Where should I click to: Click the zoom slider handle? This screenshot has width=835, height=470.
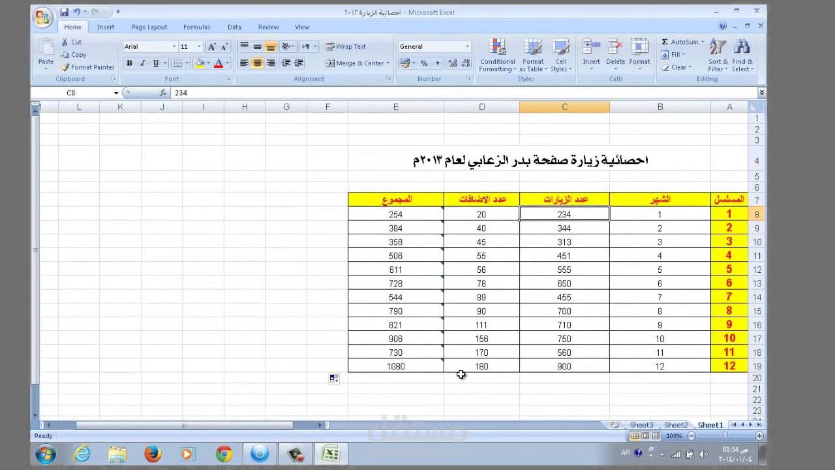725,435
